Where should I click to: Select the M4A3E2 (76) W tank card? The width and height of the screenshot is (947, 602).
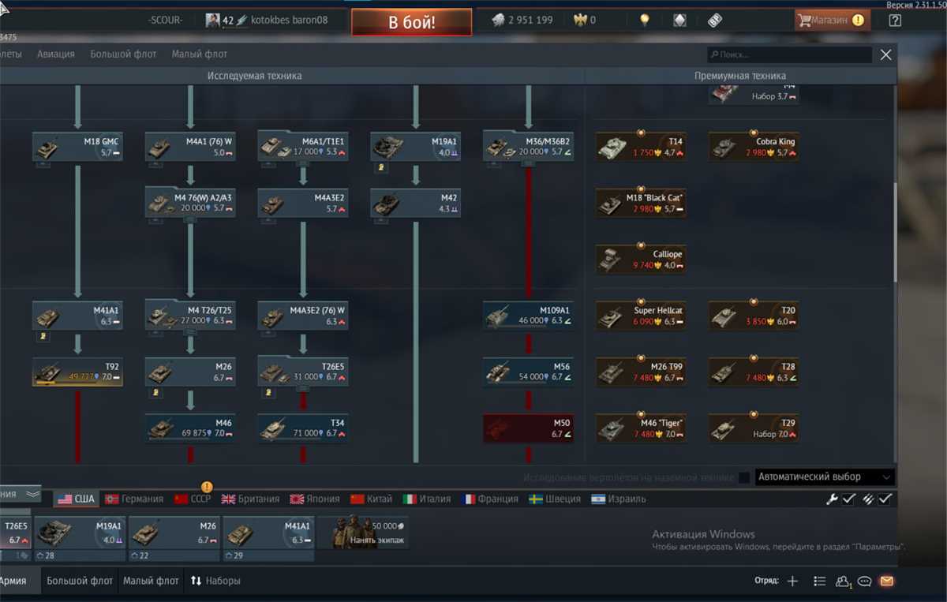303,316
